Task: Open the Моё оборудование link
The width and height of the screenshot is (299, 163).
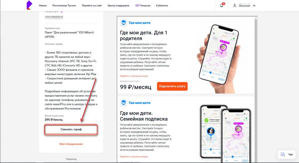Action: point(71,144)
